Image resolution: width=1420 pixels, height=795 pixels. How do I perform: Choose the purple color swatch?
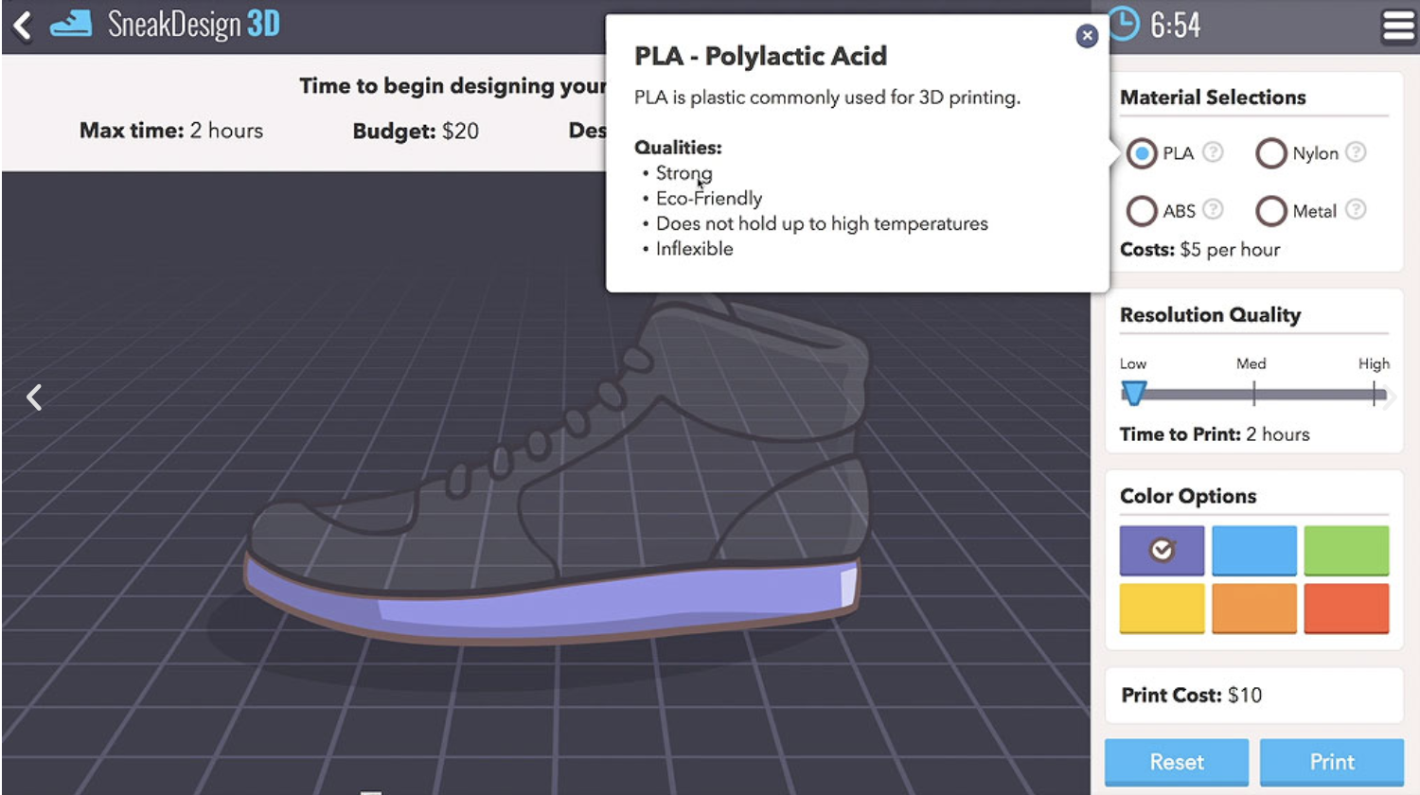(1162, 550)
